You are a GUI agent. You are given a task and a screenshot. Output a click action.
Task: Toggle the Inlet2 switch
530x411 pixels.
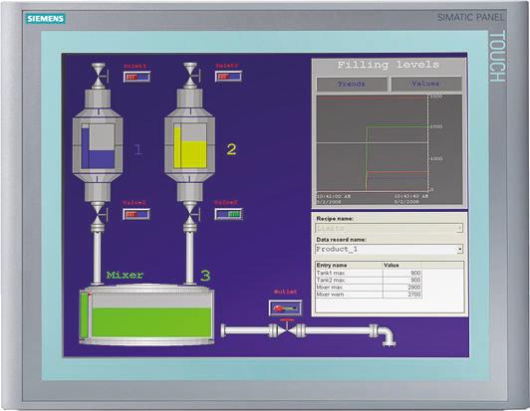point(228,77)
